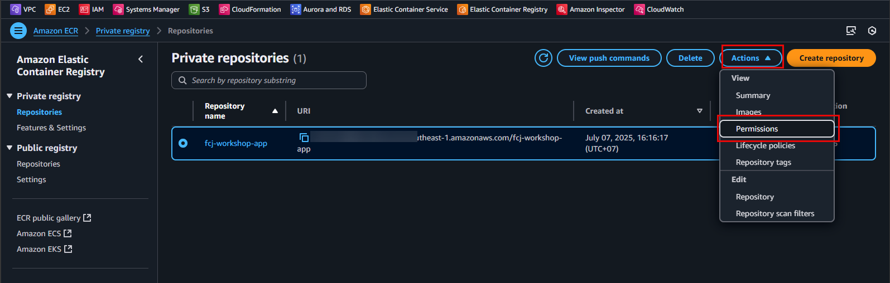890x283 pixels.
Task: Open external link icon beside ECR public gallery
Action: click(x=87, y=218)
